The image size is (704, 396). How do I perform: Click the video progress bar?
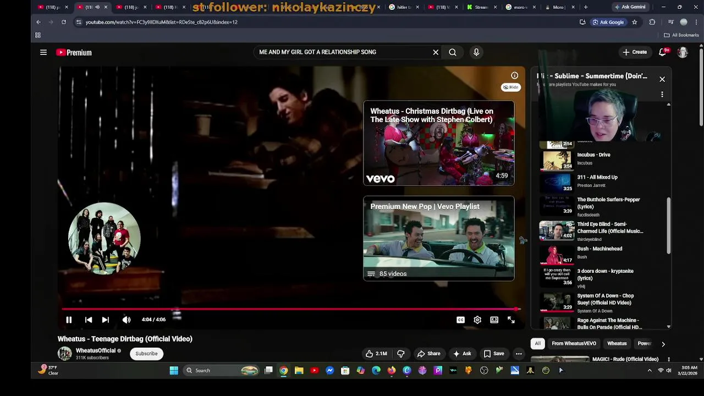291,309
